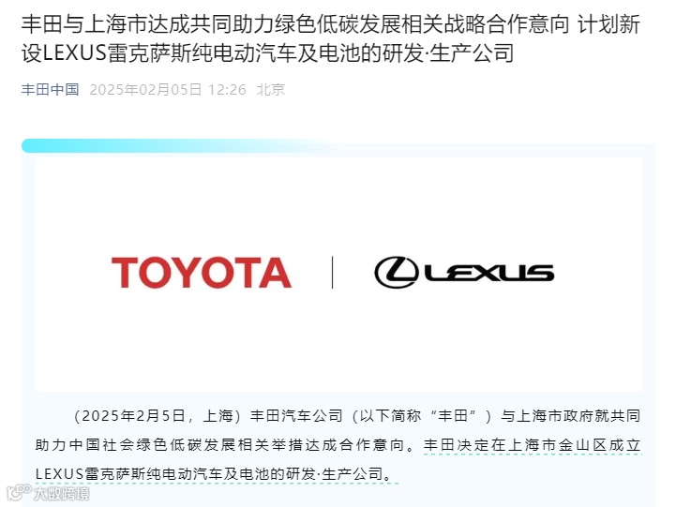Click the 大数跨境 watermark text
Image resolution: width=676 pixels, height=507 pixels.
pyautogui.click(x=61, y=493)
